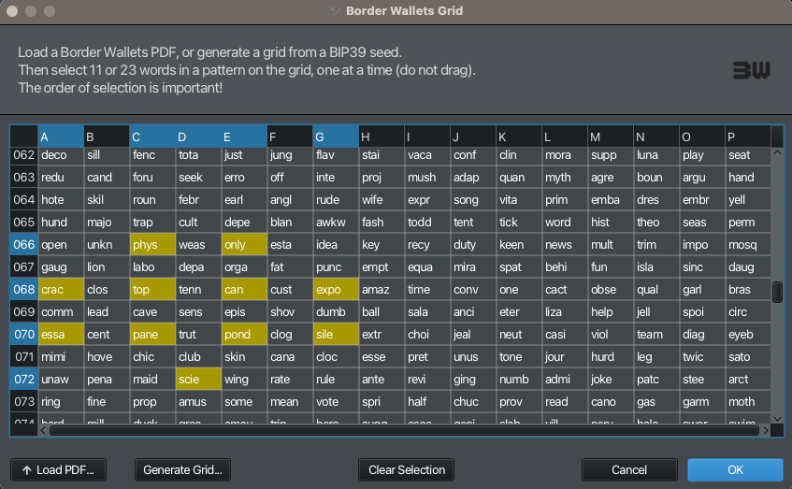
Task: Click the vertical scrollbar down arrow
Action: [x=777, y=418]
